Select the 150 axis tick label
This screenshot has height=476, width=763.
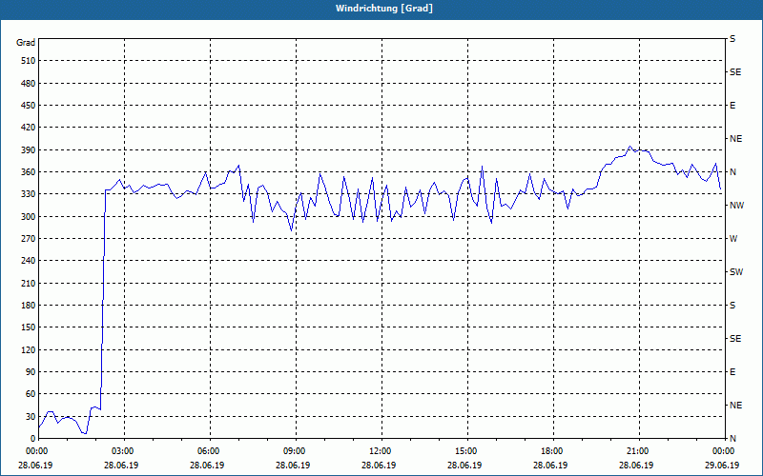29,327
